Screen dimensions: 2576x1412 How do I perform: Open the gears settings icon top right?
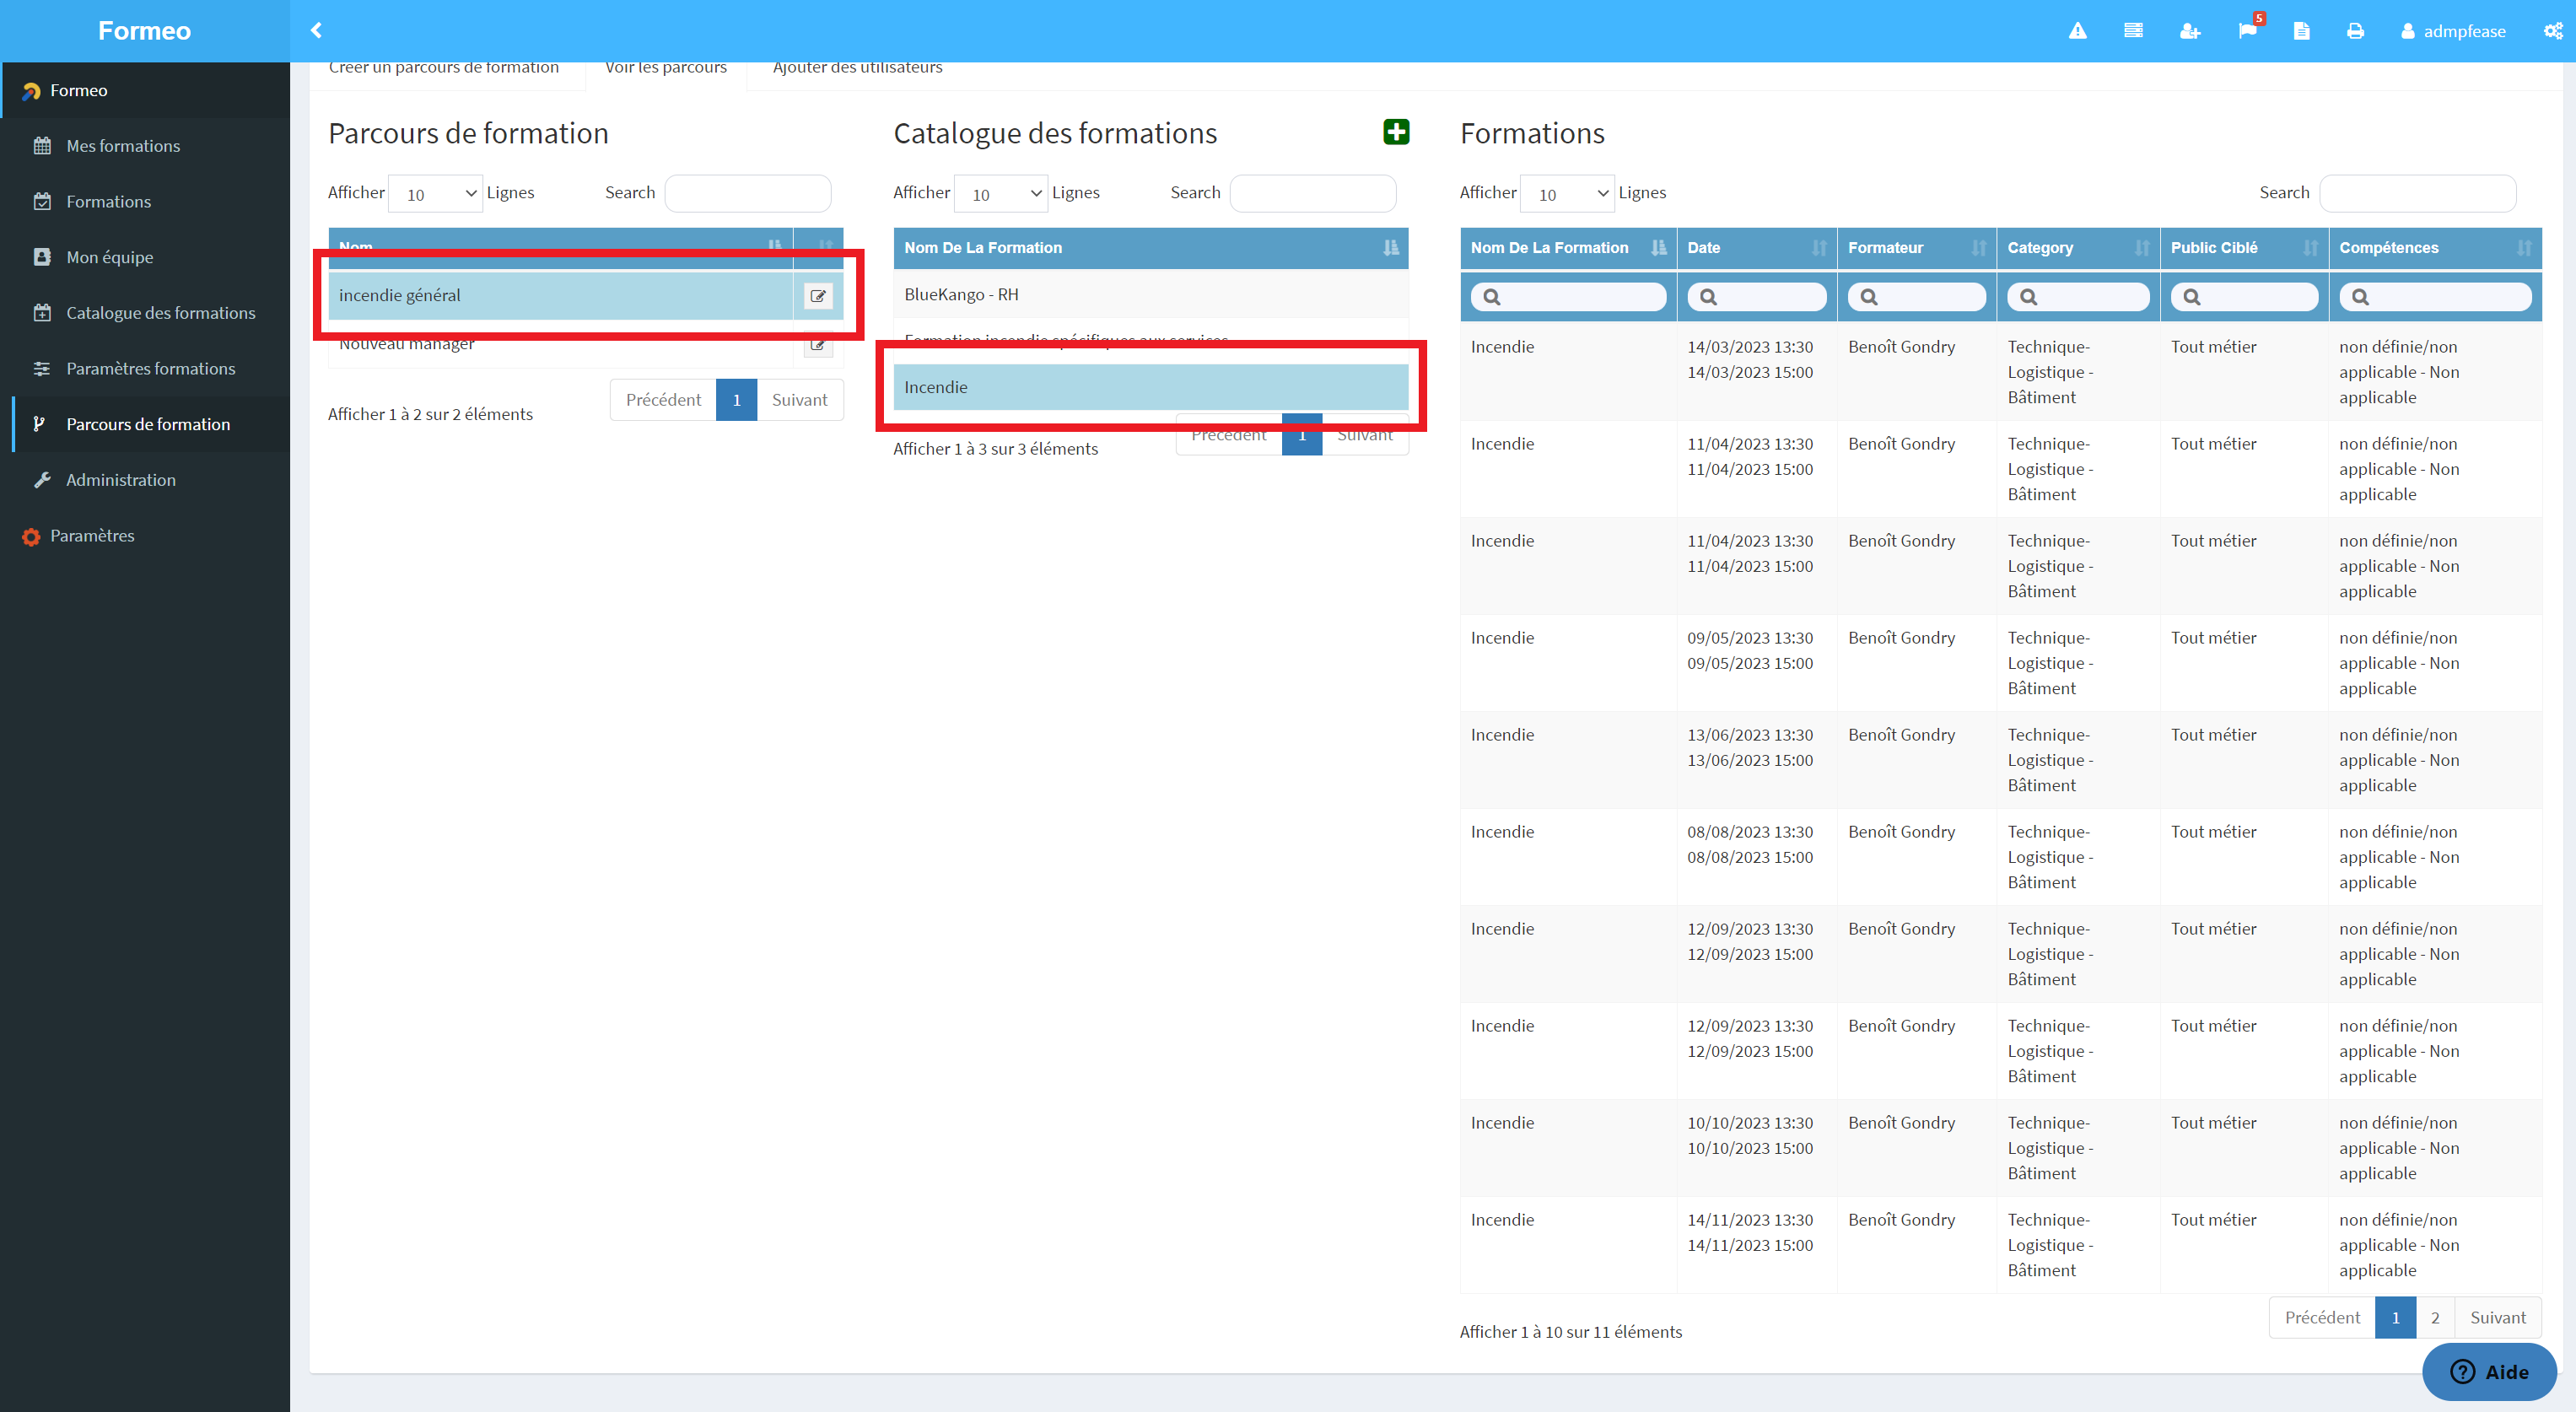[2553, 31]
